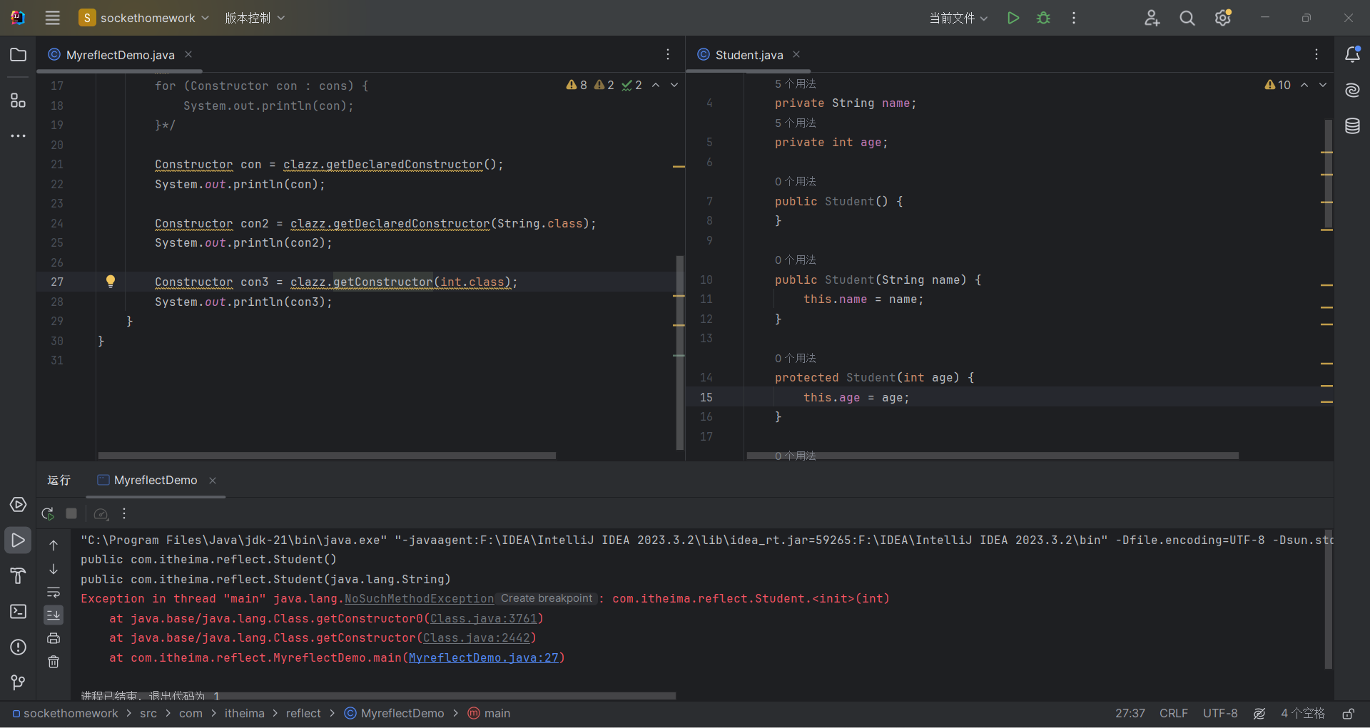Open the 当前文件 run configuration dropdown
The image size is (1370, 728).
(958, 18)
